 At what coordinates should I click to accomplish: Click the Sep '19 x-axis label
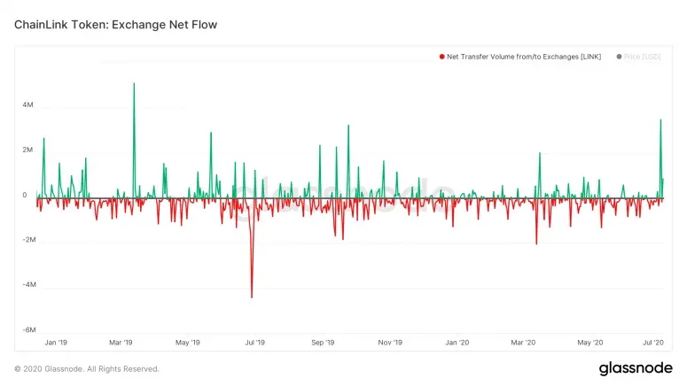[323, 343]
